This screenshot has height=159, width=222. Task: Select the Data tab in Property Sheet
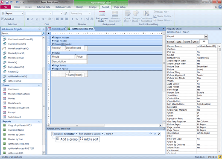(x=179, y=42)
